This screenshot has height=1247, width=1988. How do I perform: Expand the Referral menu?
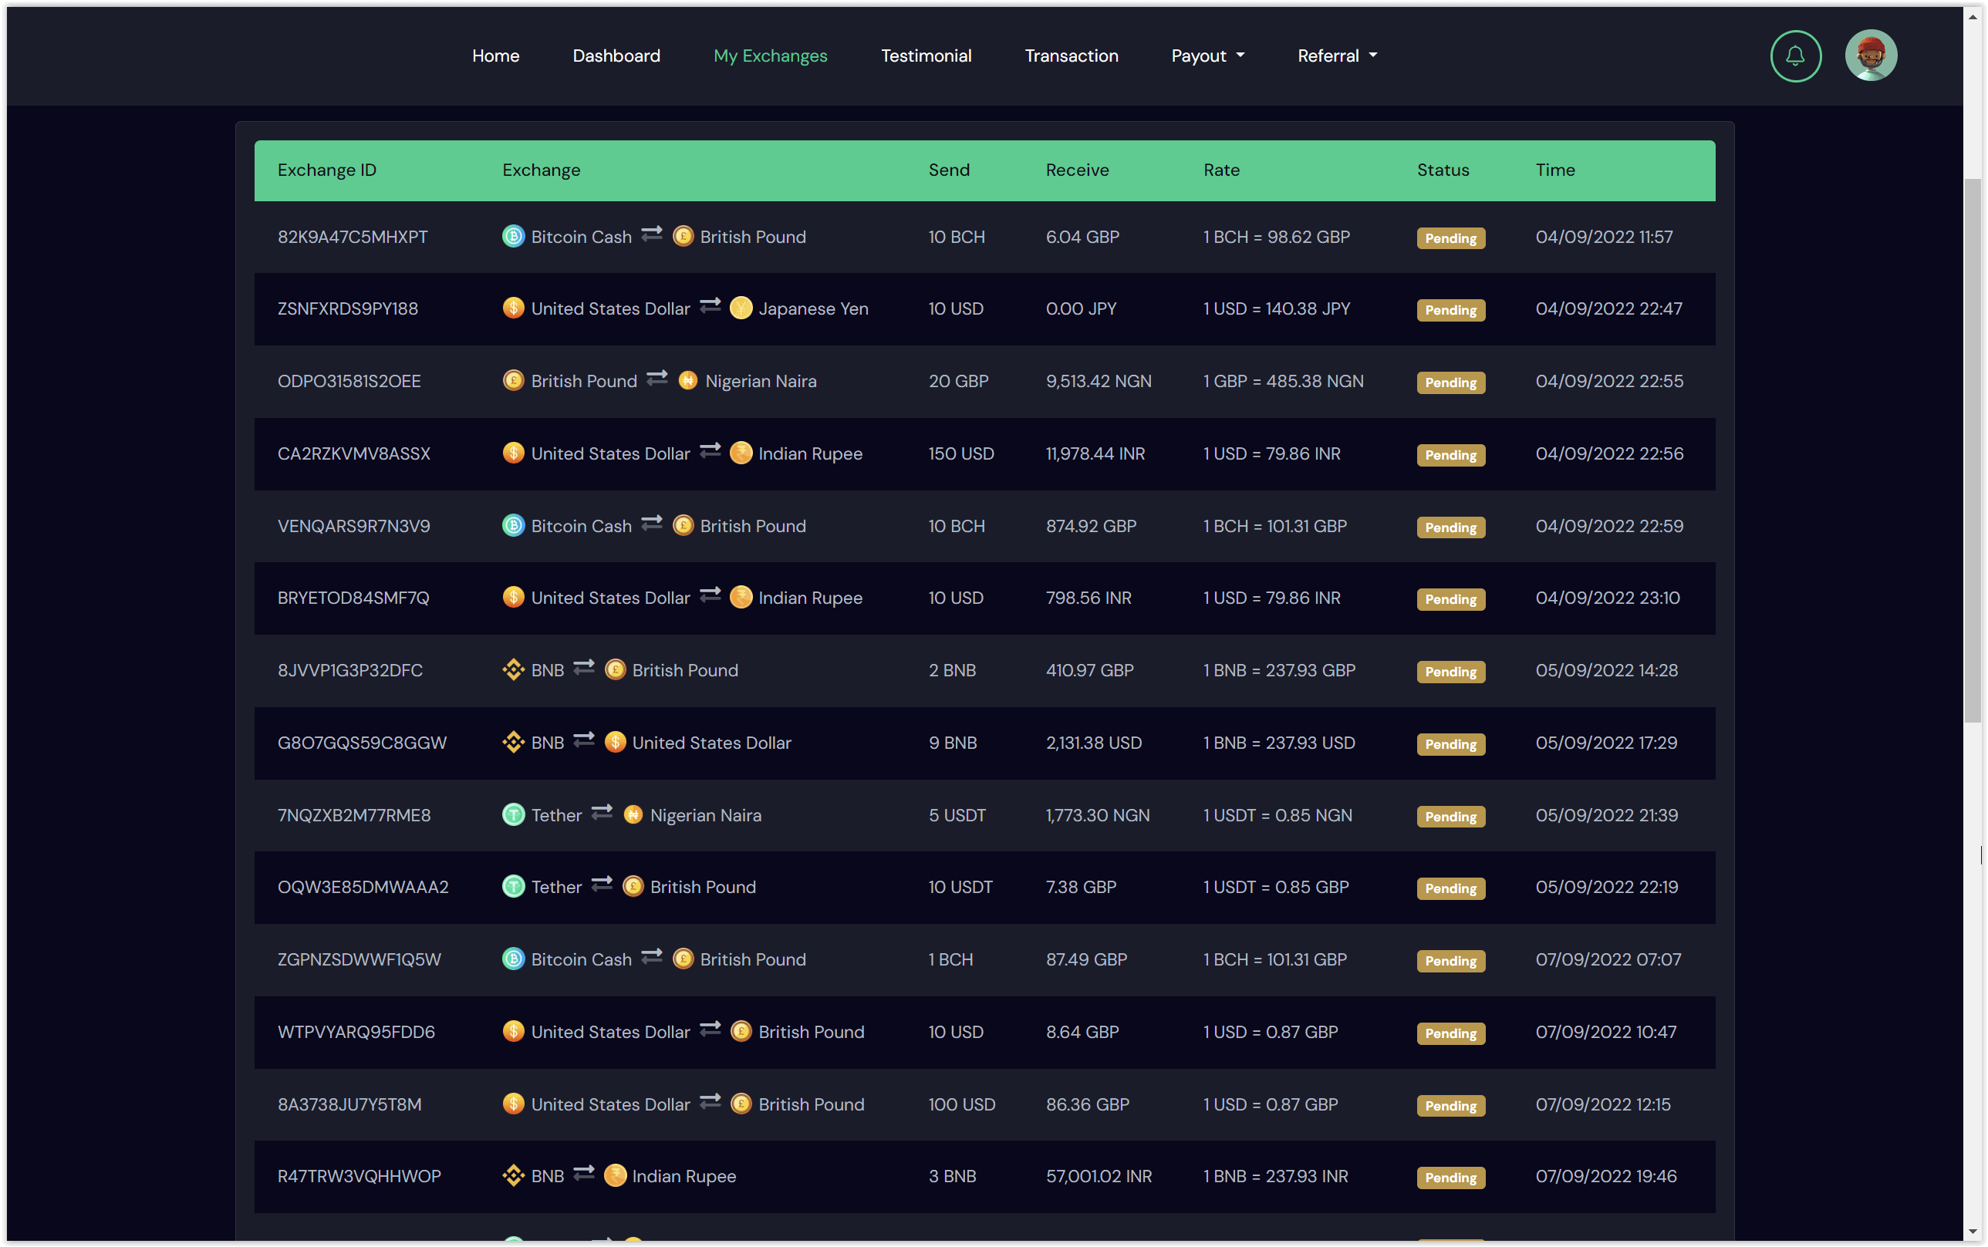tap(1335, 56)
